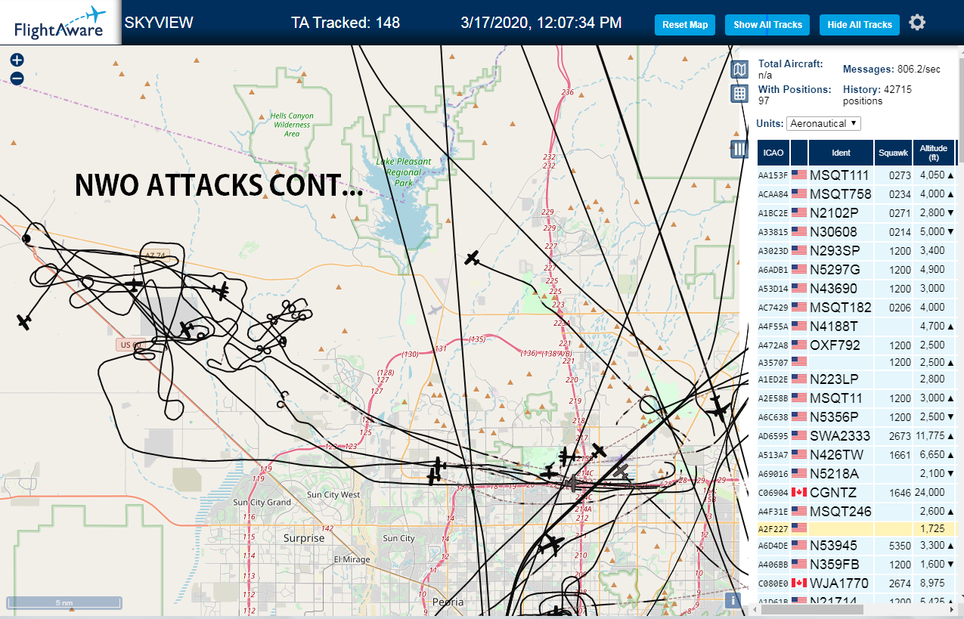The image size is (964, 619).
Task: Click the highlighted altitude value 1,725
Action: pyautogui.click(x=933, y=528)
